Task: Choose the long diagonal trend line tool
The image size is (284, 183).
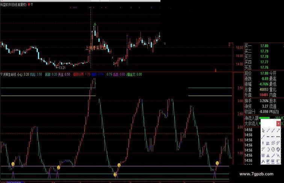Action: coord(263,137)
